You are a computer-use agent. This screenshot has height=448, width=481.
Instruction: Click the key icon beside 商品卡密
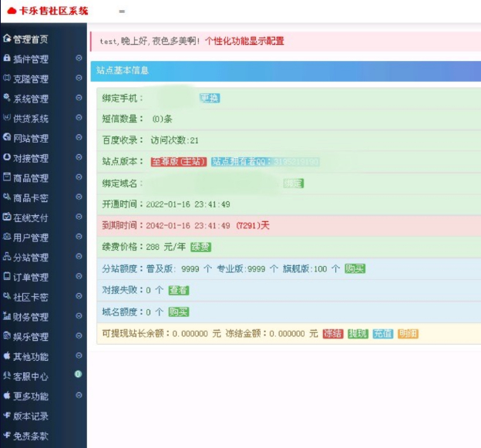tap(7, 197)
